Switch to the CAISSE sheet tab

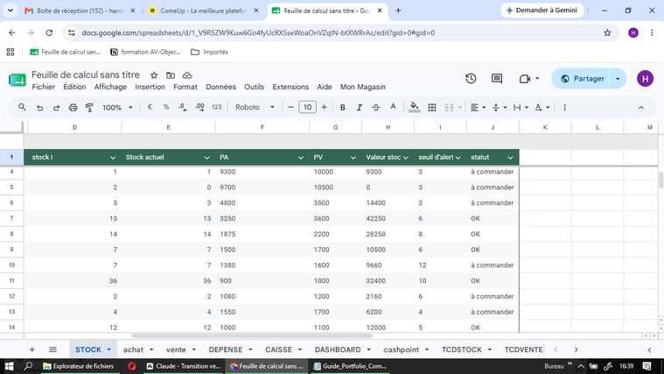click(x=278, y=349)
